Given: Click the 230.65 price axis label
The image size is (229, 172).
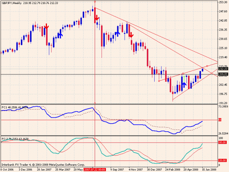Looking at the screenshot, I should click(x=223, y=39).
